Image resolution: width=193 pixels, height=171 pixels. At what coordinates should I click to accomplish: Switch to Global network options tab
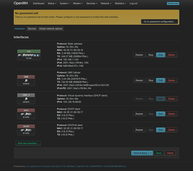pos(50,29)
